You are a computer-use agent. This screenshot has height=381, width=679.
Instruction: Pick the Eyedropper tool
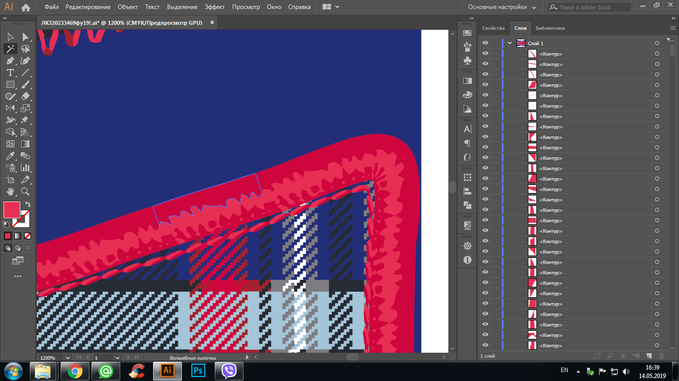tap(10, 156)
